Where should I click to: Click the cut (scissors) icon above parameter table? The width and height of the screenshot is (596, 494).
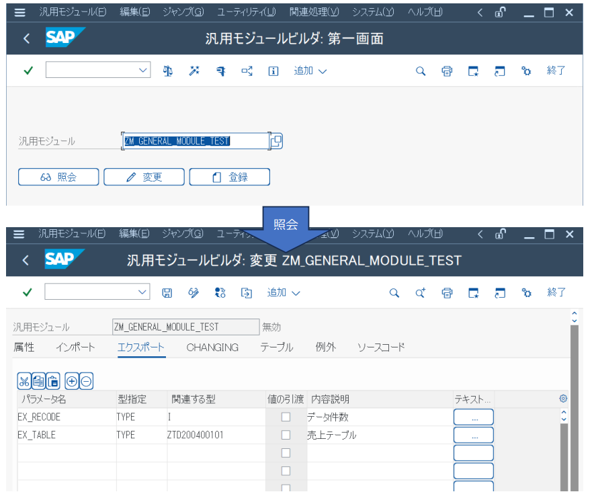point(24,381)
